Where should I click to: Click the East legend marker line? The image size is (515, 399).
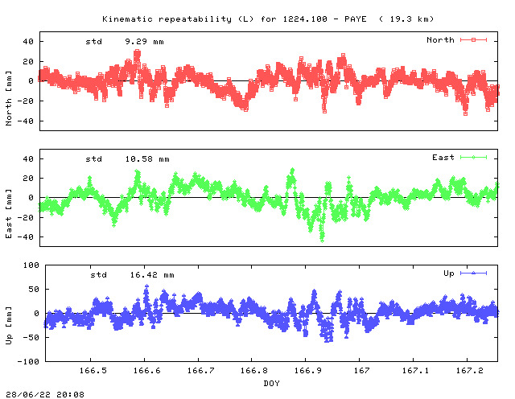click(x=473, y=158)
